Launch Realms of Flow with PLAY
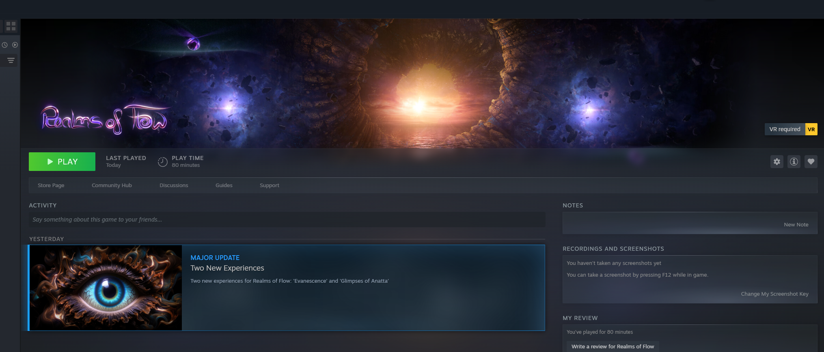Viewport: 824px width, 352px height. [62, 162]
